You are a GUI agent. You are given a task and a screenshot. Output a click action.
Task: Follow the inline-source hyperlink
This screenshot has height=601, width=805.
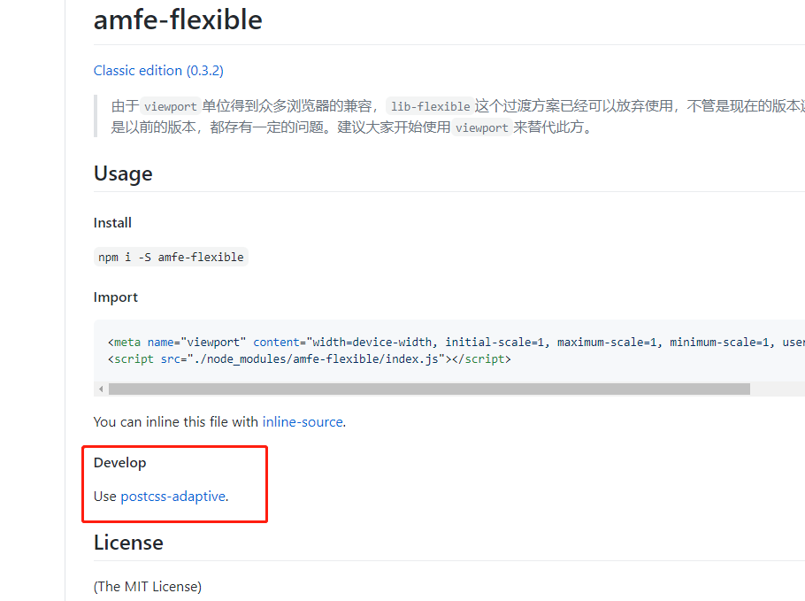(x=303, y=422)
